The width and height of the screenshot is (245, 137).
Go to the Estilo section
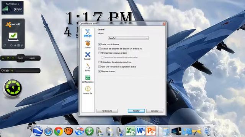88,67
